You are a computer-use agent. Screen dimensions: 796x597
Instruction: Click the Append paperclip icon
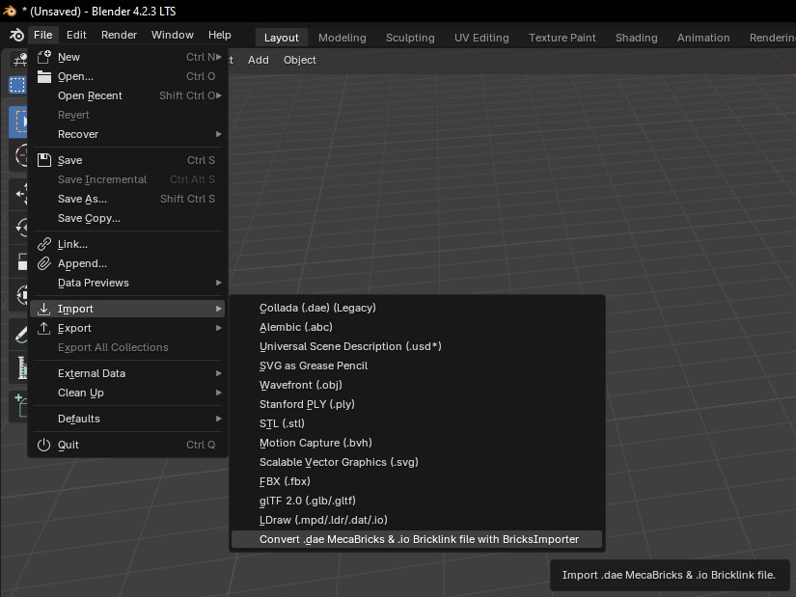click(43, 263)
